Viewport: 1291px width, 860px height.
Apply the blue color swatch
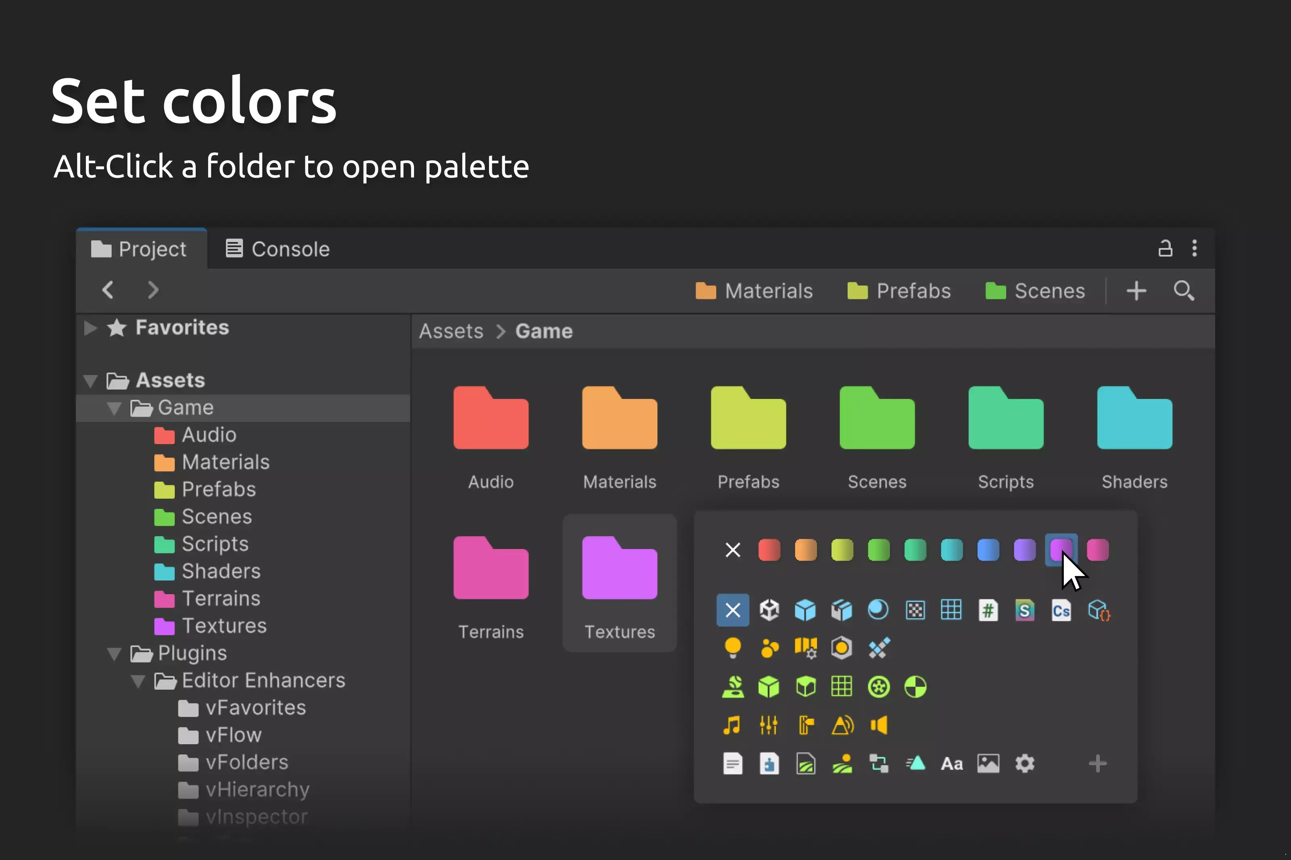click(x=988, y=549)
